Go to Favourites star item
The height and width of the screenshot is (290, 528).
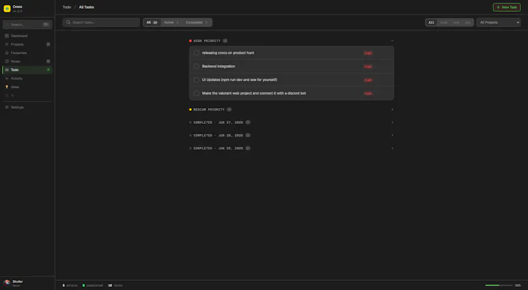(27, 53)
